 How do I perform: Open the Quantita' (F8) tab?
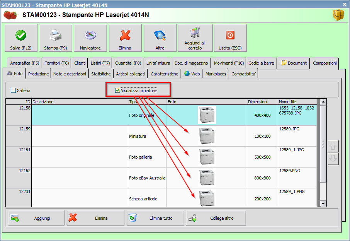coord(128,63)
